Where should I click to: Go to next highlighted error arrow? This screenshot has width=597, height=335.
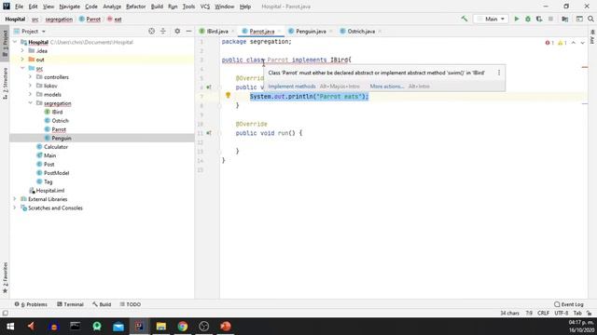click(582, 43)
